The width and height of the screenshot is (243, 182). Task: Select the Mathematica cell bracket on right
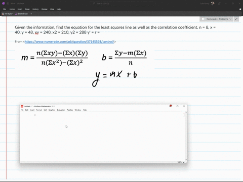184,115
